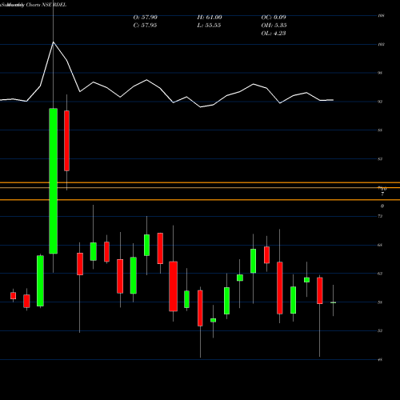Click the 63 price axis label
Viewport: 400px width, 400px height.
coord(380,274)
